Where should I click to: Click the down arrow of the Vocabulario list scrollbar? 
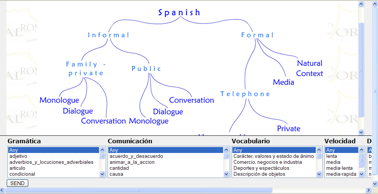(319, 174)
